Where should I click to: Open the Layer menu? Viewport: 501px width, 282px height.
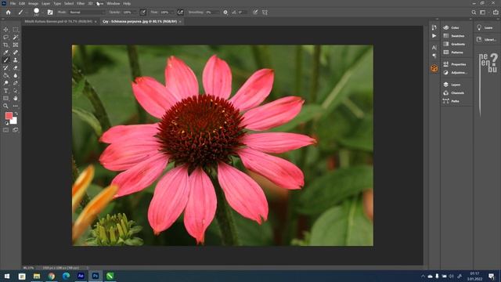pos(45,3)
